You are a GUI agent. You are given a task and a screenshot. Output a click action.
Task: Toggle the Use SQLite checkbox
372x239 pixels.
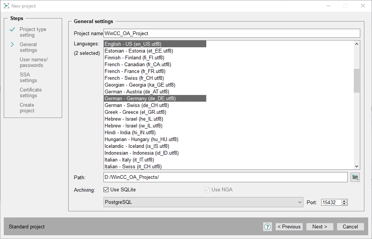point(106,189)
